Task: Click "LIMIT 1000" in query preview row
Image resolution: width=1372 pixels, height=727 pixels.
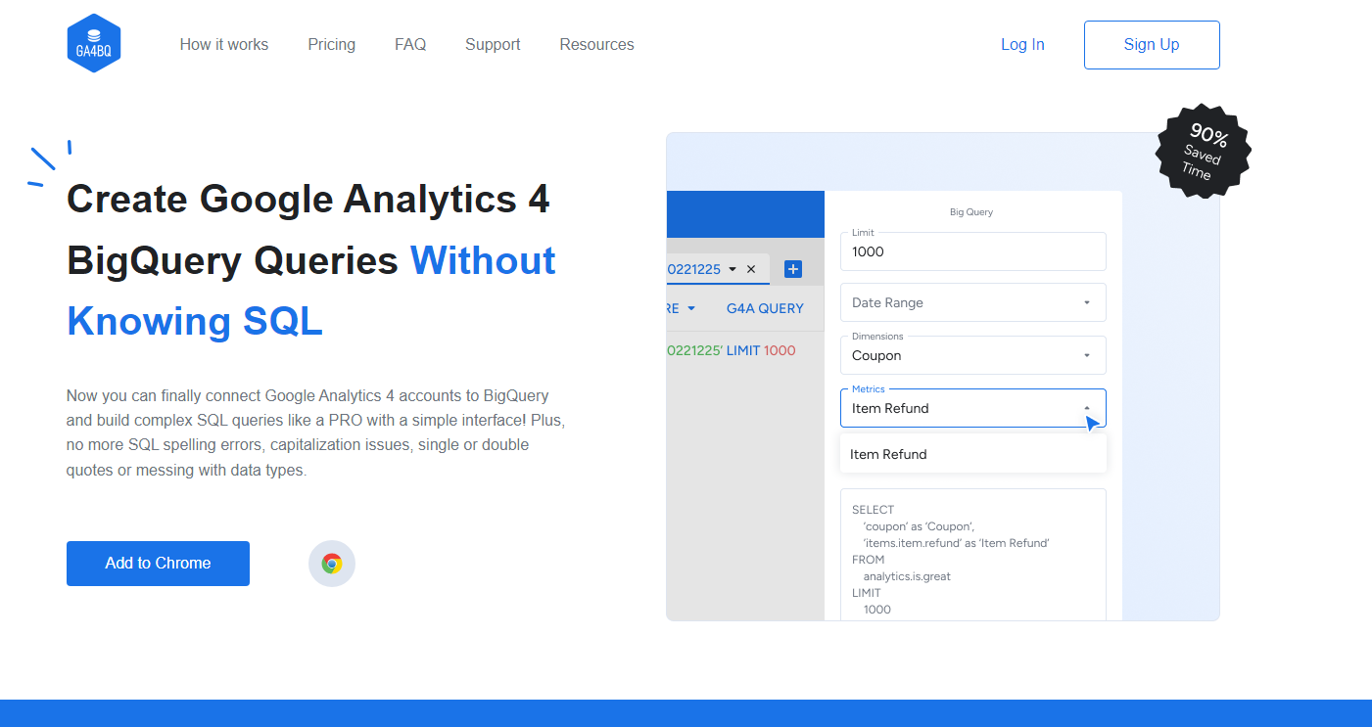Action: point(761,350)
